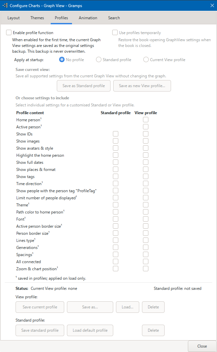The width and height of the screenshot is (217, 352).
Task: Tick Zoom & chart position View checkbox
Action: click(x=146, y=269)
